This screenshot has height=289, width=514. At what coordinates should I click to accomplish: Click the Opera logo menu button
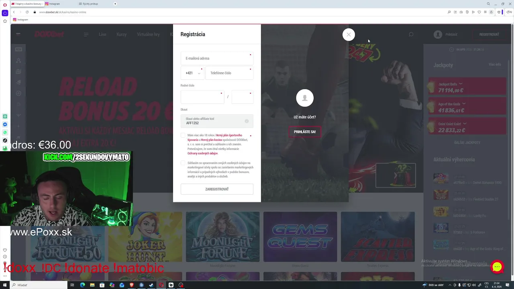click(5, 4)
